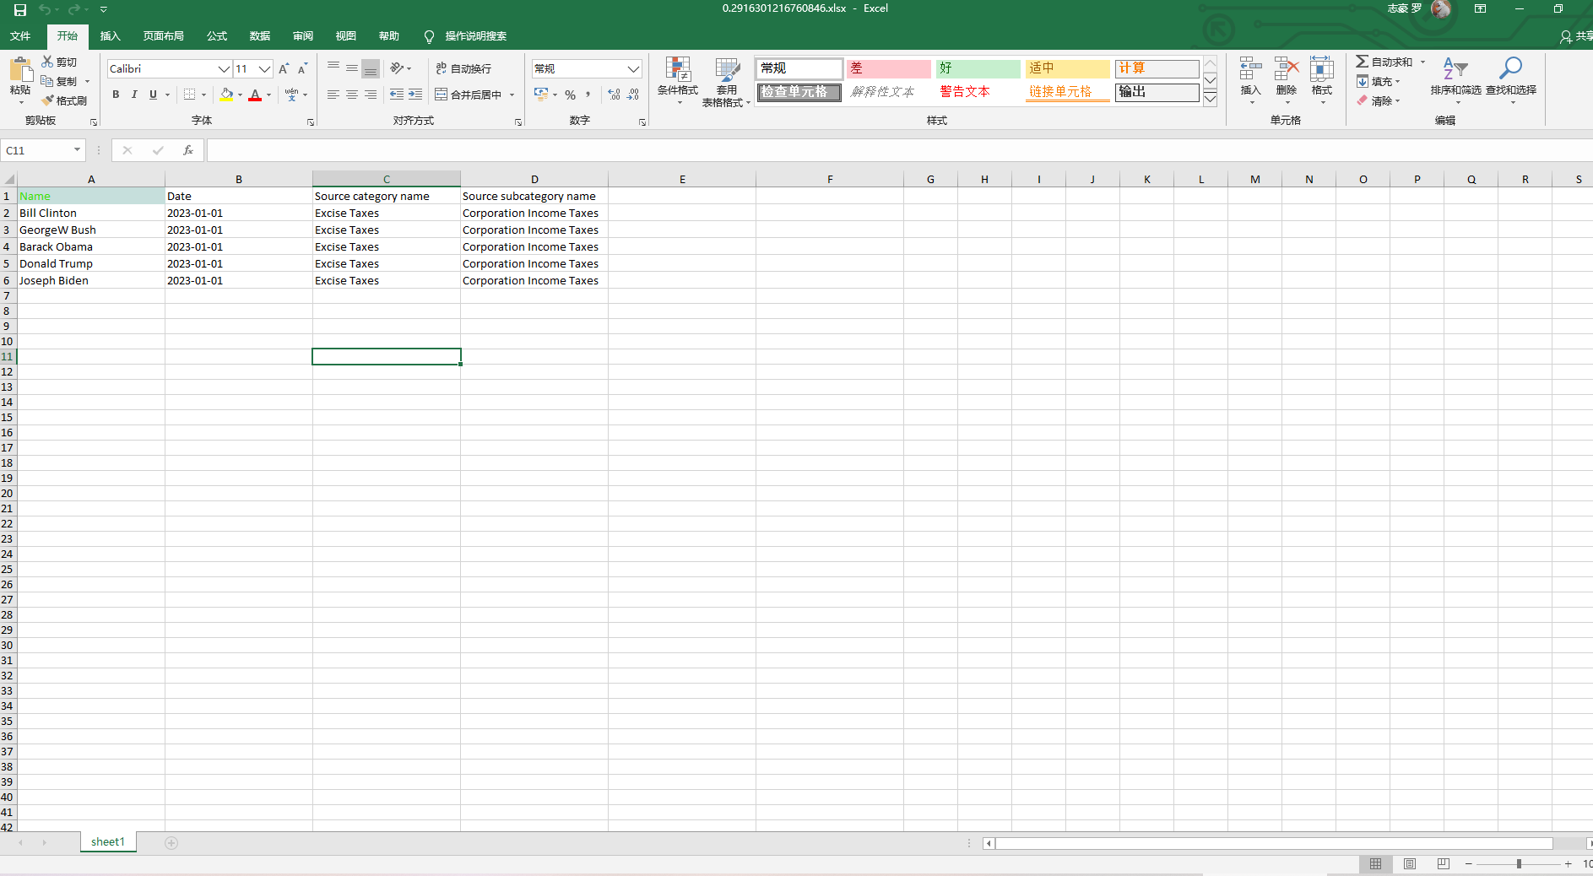Toggle Underline formatting
This screenshot has height=876, width=1593.
[x=153, y=95]
